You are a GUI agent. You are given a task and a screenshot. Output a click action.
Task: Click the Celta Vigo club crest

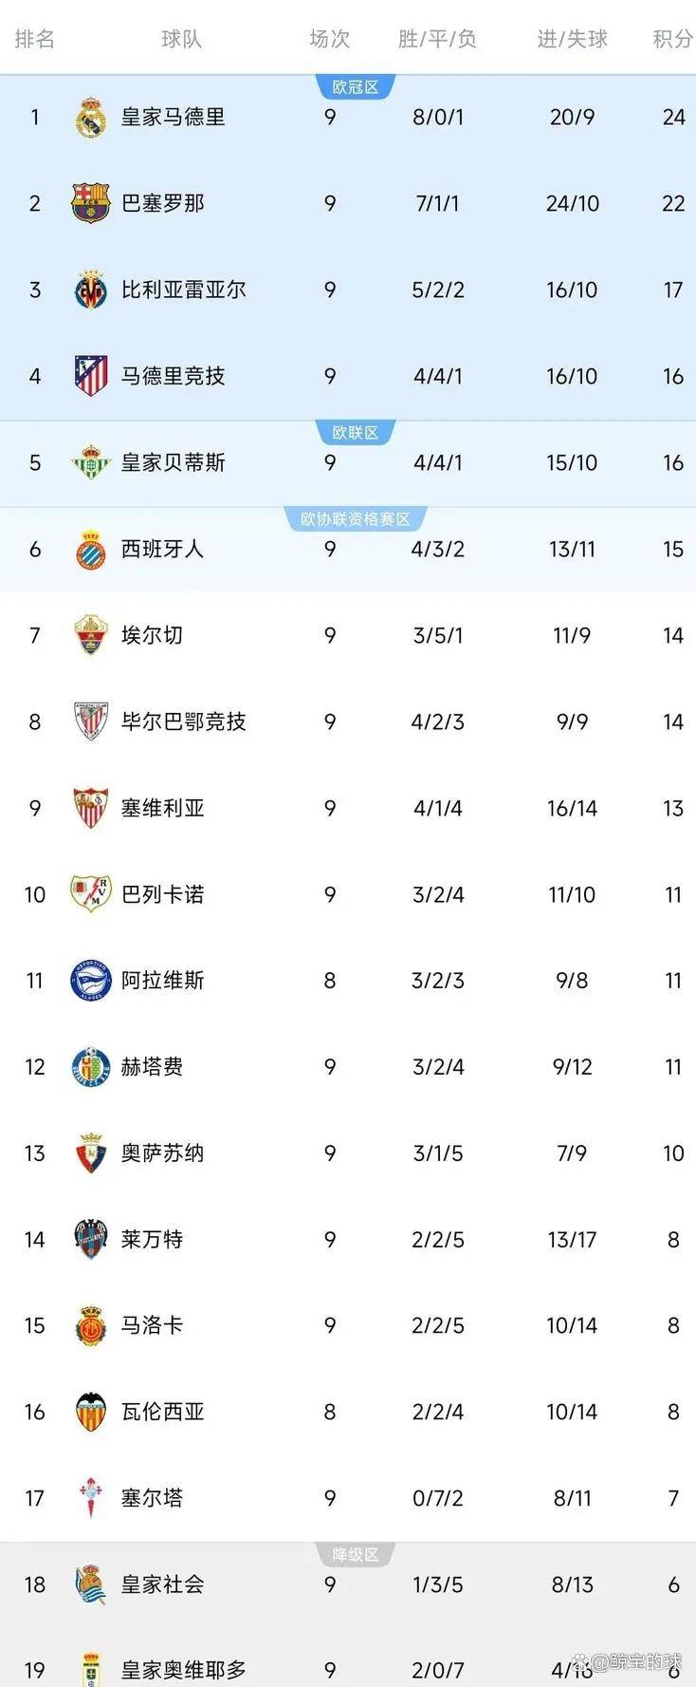tap(91, 1498)
